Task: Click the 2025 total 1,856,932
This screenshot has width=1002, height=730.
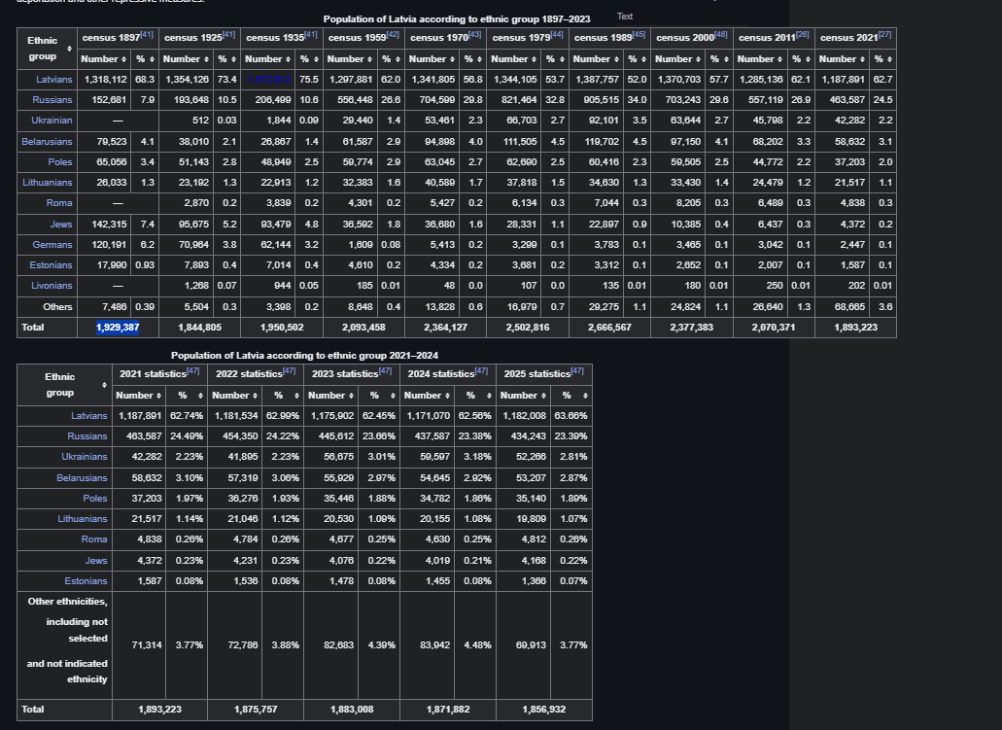Action: (544, 709)
